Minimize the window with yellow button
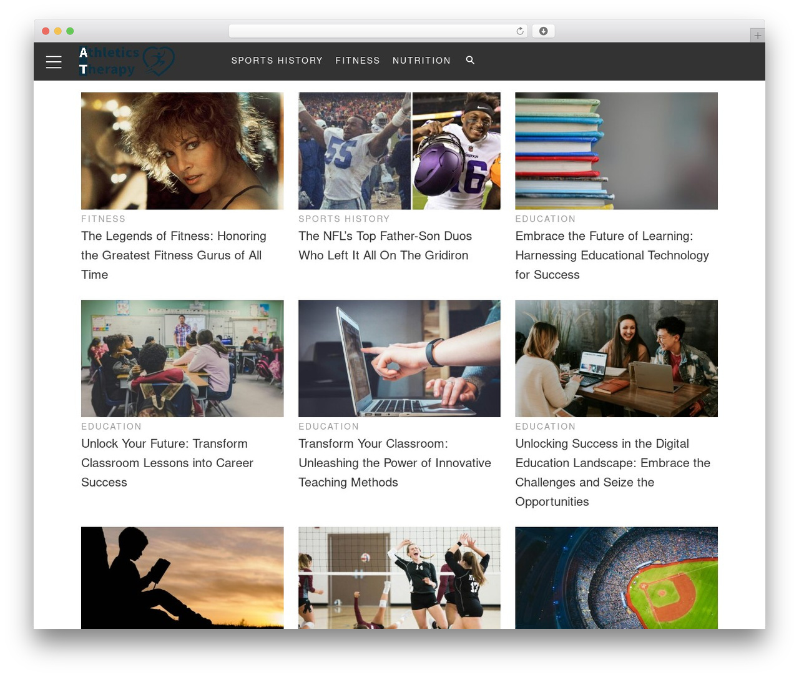Viewport: 799px width, 677px height. (x=58, y=31)
